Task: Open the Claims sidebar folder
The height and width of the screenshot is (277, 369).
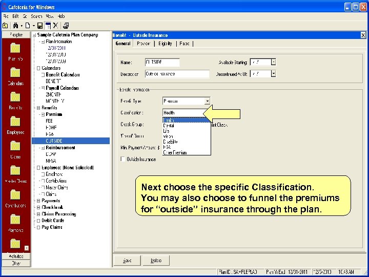Action: tap(15, 150)
